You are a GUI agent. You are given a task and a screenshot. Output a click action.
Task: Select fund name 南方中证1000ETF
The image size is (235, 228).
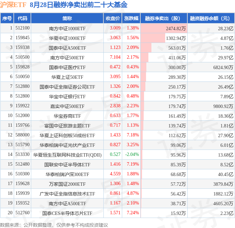(67, 28)
